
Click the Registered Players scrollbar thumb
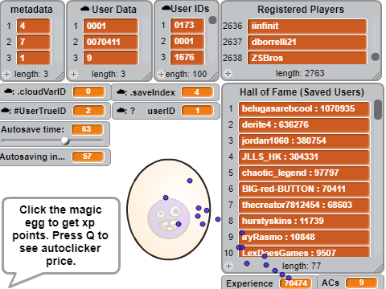[x=376, y=57]
